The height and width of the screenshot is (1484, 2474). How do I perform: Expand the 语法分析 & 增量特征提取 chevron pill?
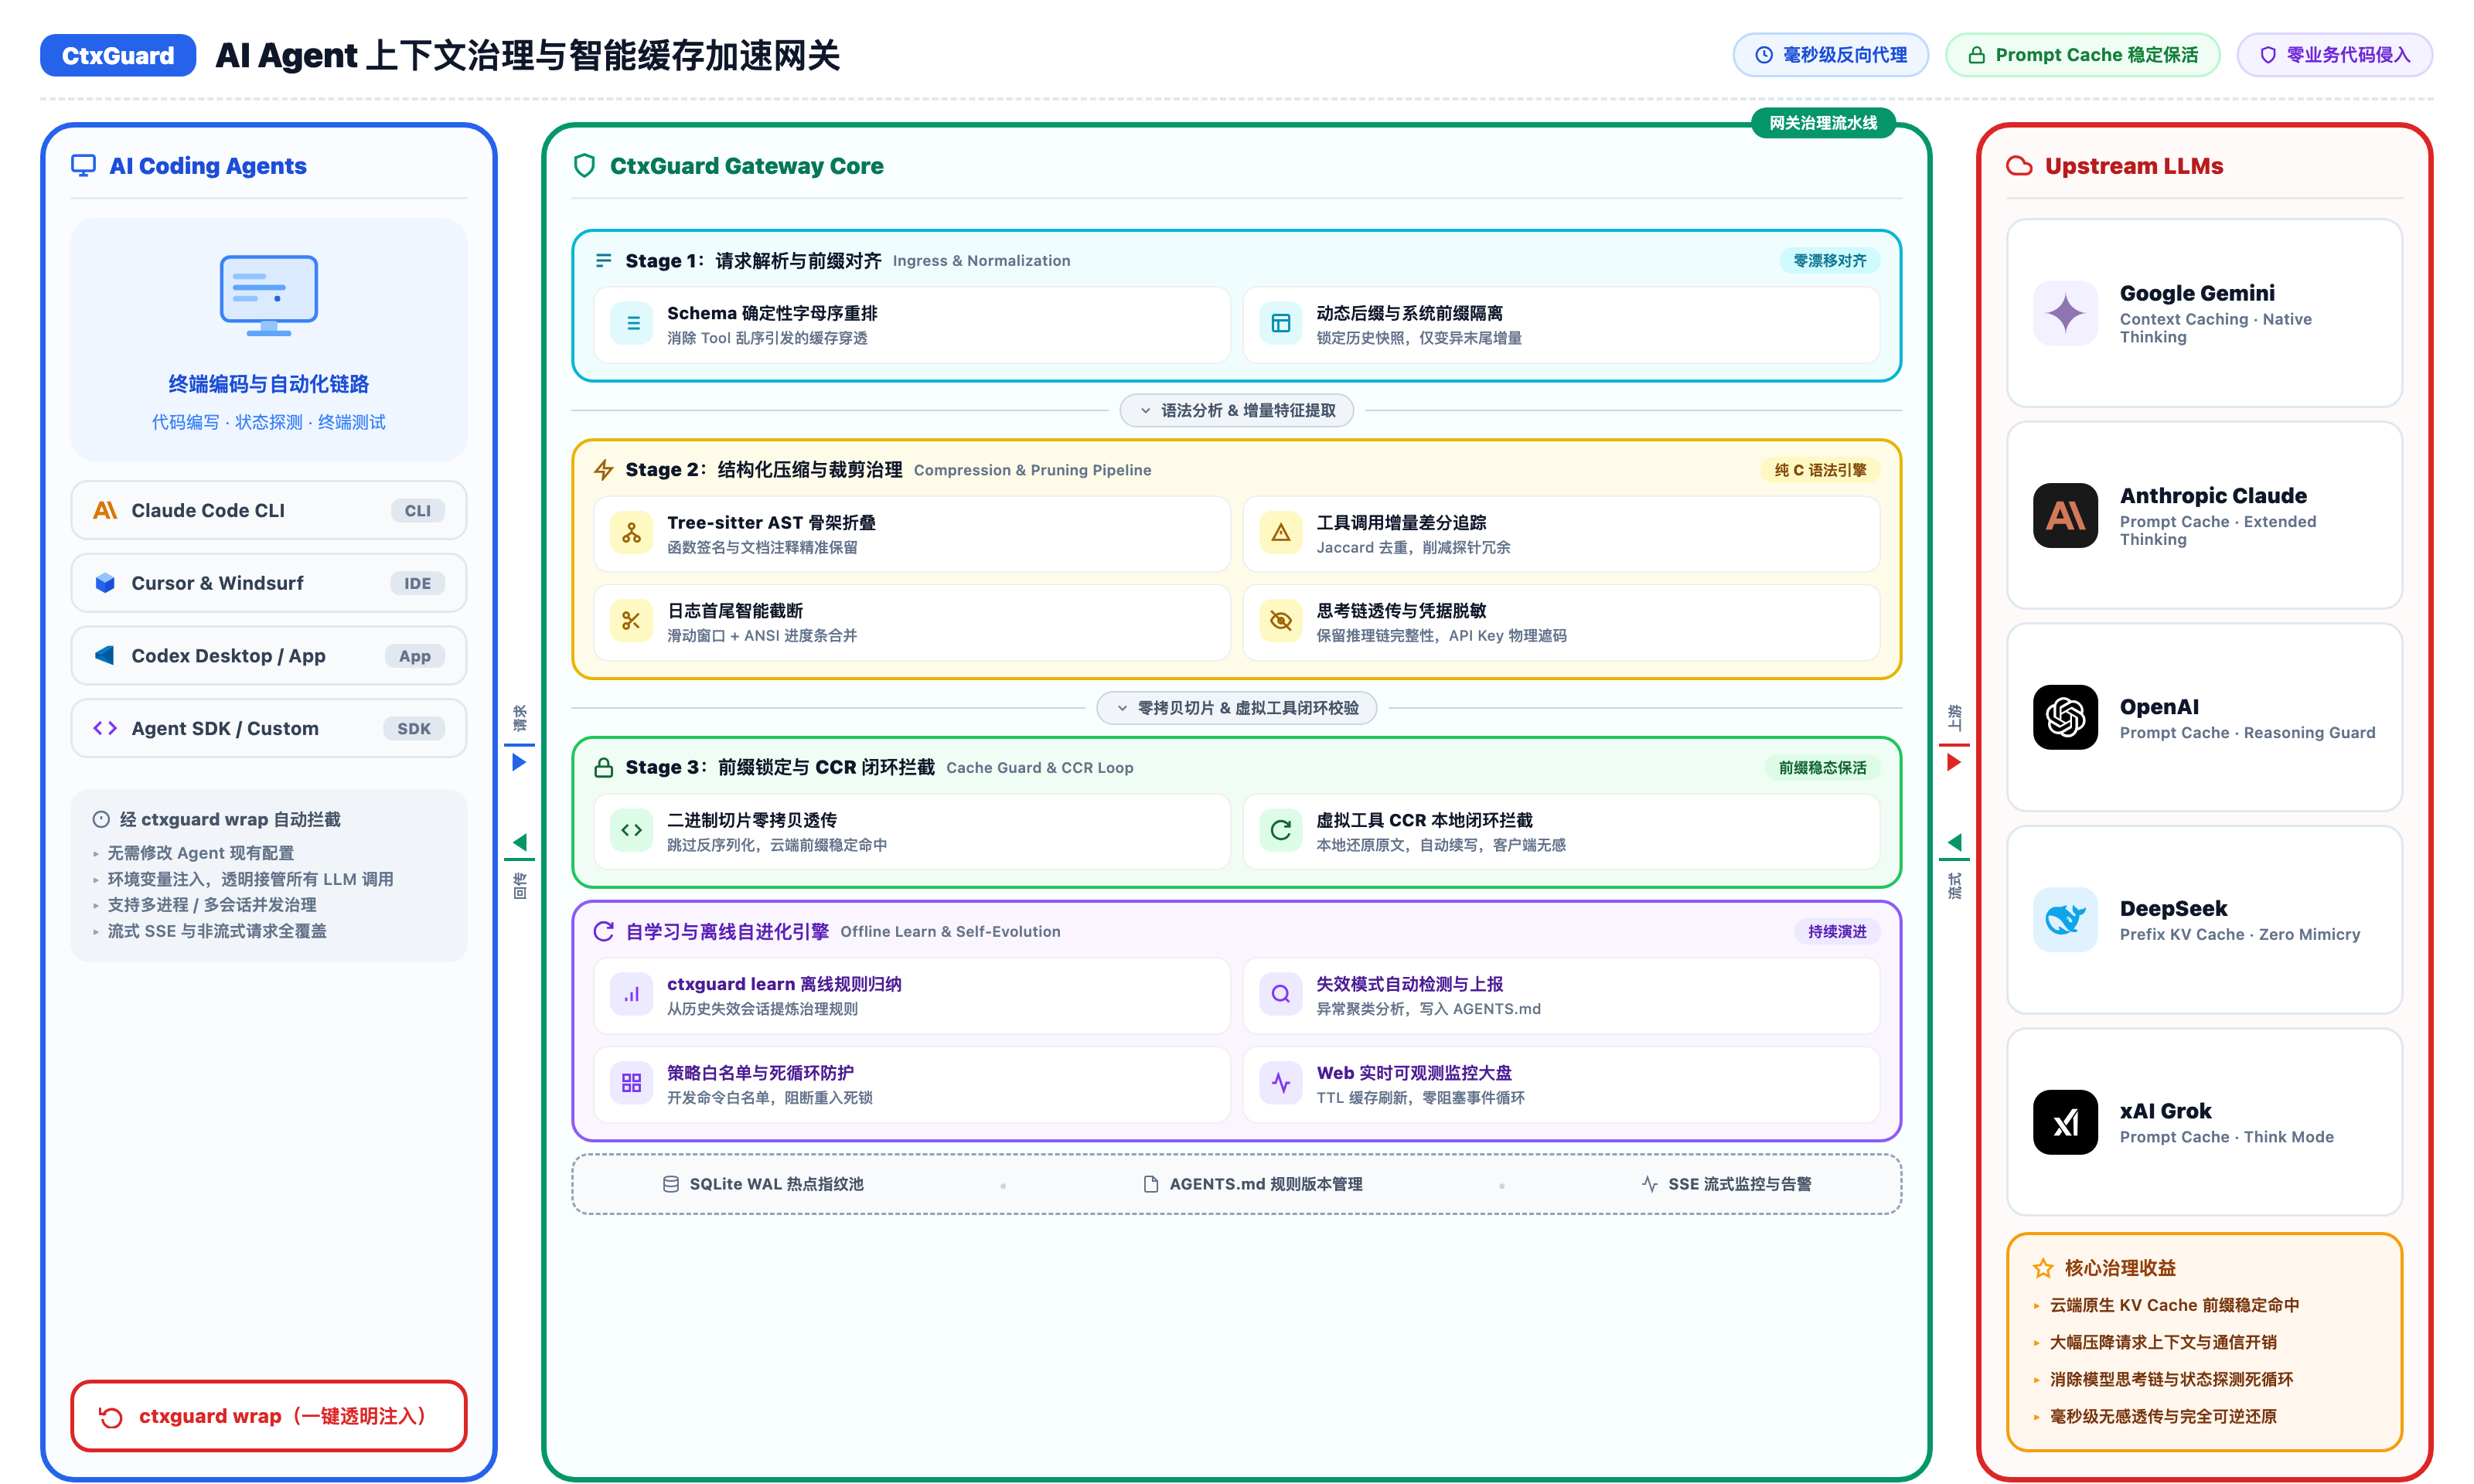click(1236, 410)
